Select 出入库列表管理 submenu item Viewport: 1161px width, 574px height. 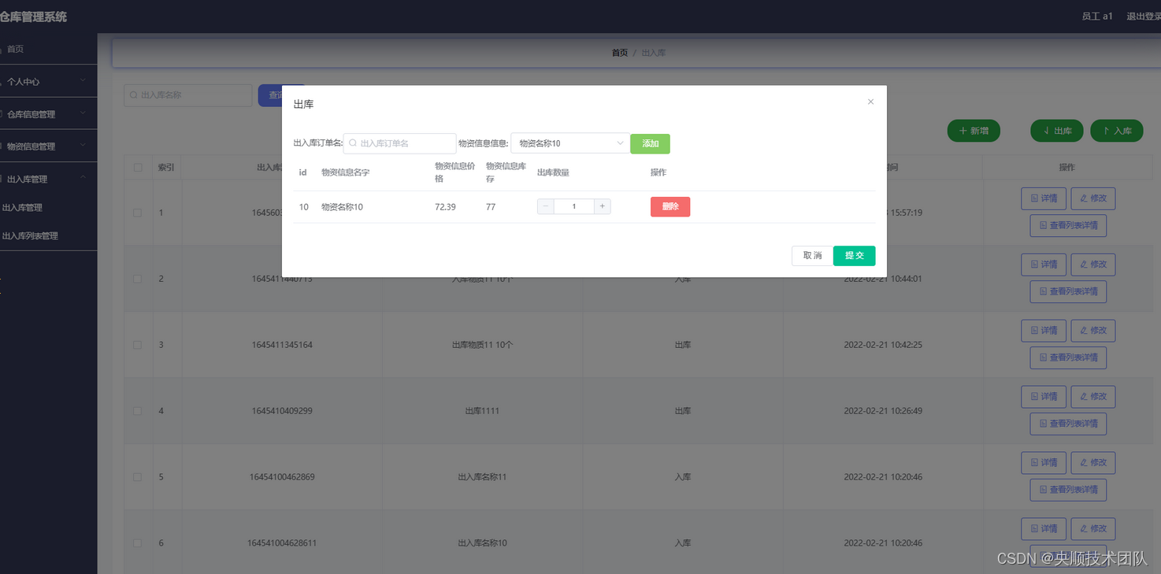tap(30, 236)
